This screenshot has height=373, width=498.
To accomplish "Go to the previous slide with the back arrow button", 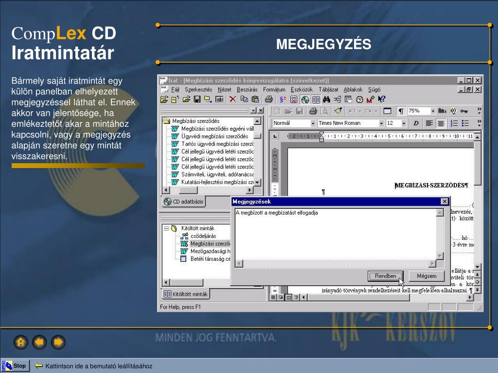I will 39,342.
